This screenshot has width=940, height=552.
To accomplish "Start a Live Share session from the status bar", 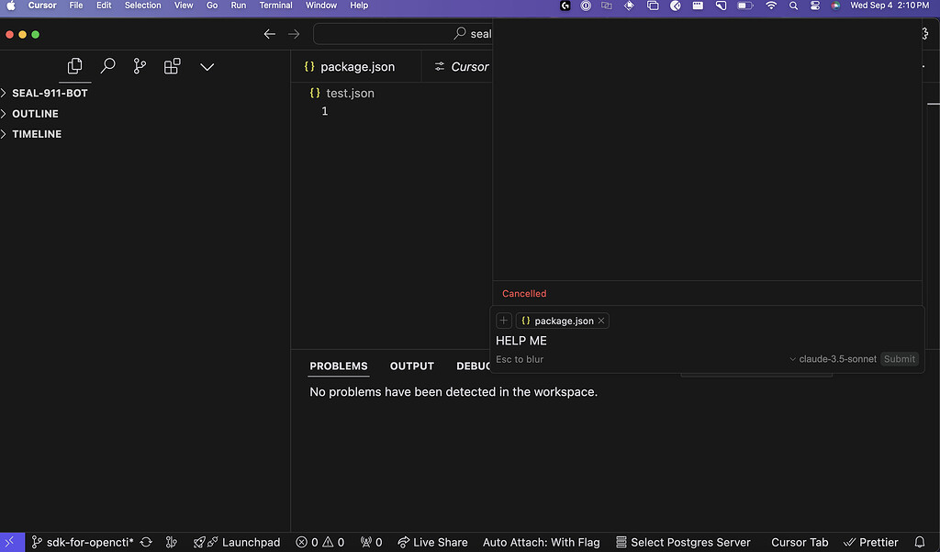I will click(x=432, y=542).
